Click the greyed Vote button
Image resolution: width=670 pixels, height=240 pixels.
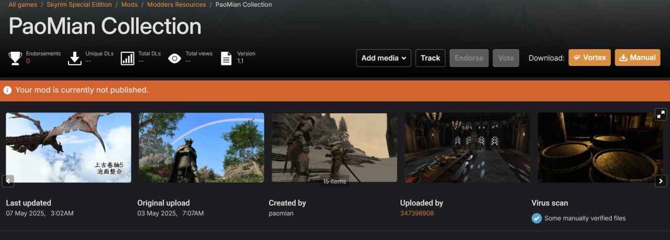[x=506, y=58]
